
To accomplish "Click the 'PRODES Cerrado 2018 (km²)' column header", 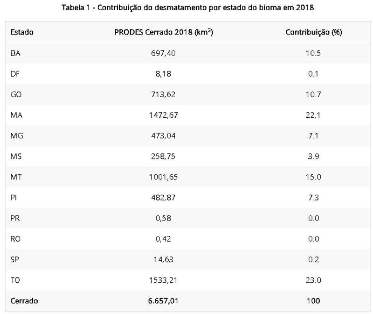I will point(164,32).
